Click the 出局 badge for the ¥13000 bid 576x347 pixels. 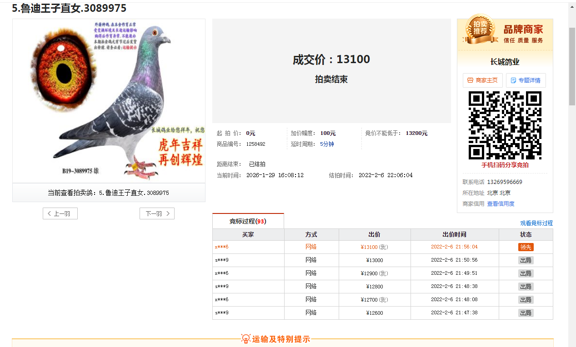526,260
